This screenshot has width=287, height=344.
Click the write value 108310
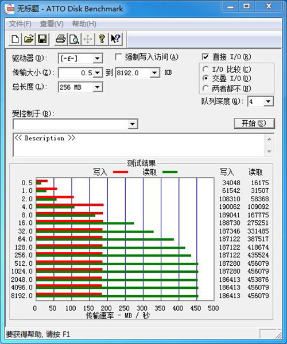[x=230, y=199]
